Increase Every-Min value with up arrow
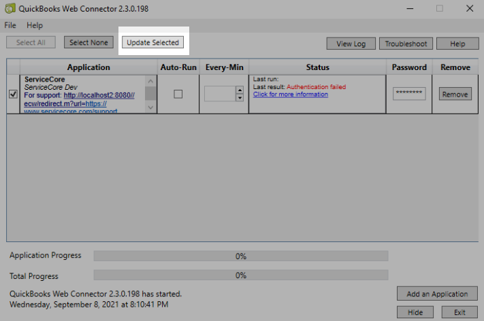 (x=240, y=90)
